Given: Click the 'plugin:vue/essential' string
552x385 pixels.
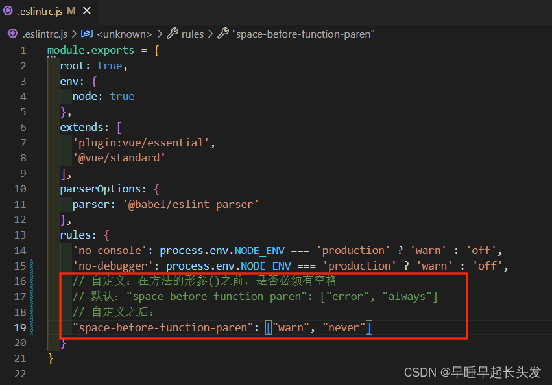Looking at the screenshot, I should pyautogui.click(x=141, y=143).
